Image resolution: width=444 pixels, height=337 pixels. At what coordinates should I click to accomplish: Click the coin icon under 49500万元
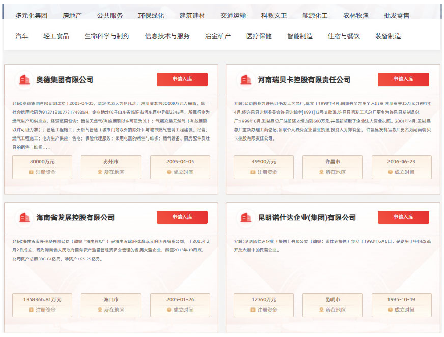(x=254, y=172)
